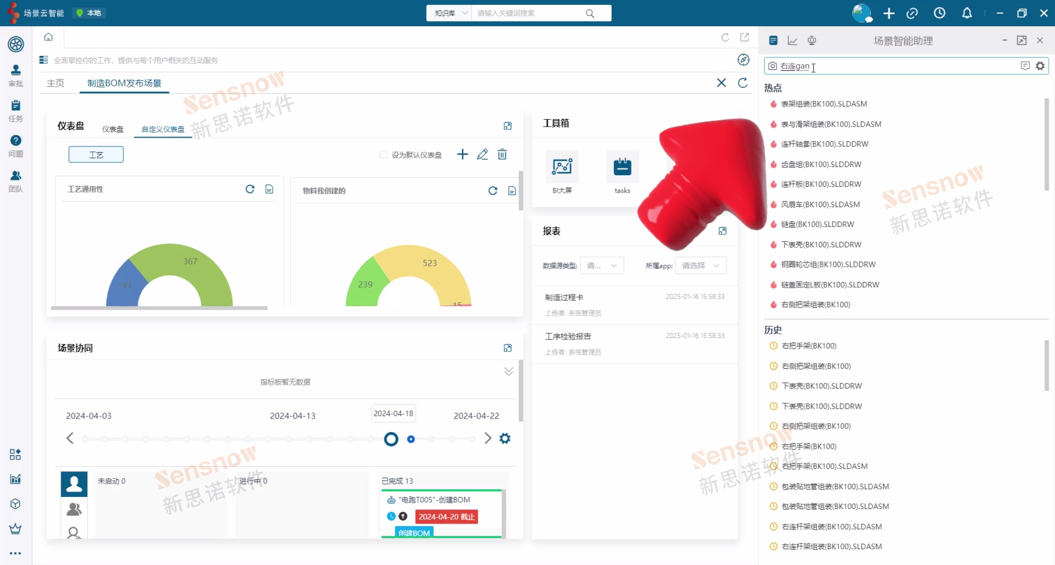Image resolution: width=1055 pixels, height=565 pixels.
Task: Refresh the 工艺通用性 chart
Action: pyautogui.click(x=250, y=189)
